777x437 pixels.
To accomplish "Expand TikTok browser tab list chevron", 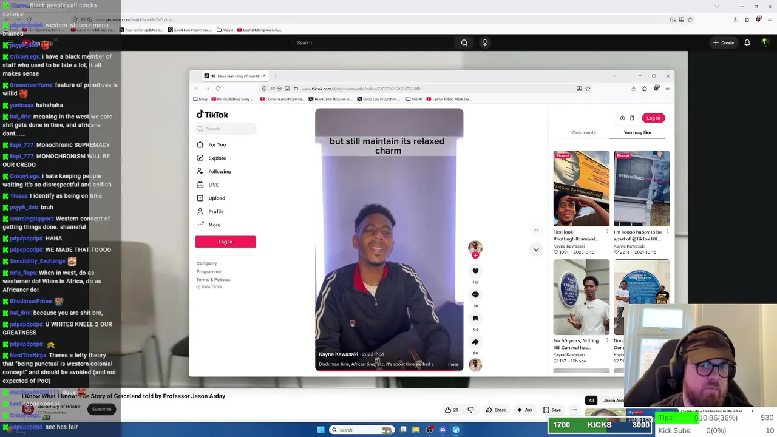I will [614, 76].
